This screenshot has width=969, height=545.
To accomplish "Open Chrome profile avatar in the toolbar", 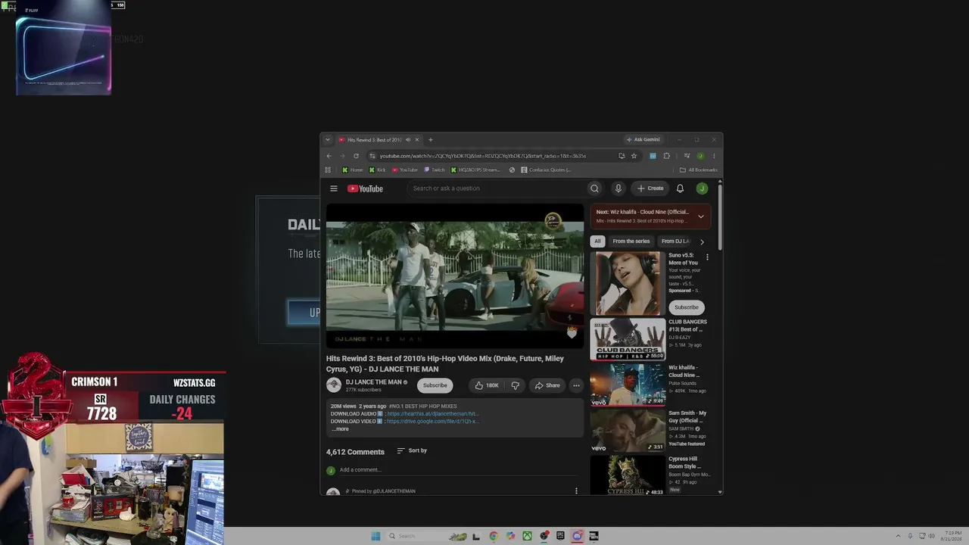I will coord(700,156).
